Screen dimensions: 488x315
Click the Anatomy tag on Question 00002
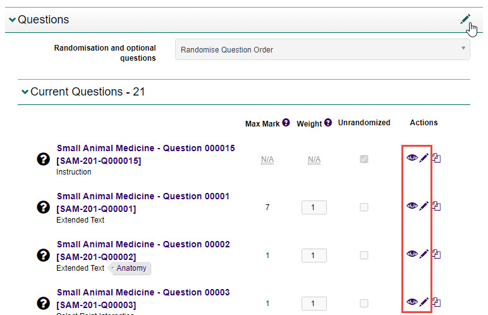[131, 268]
